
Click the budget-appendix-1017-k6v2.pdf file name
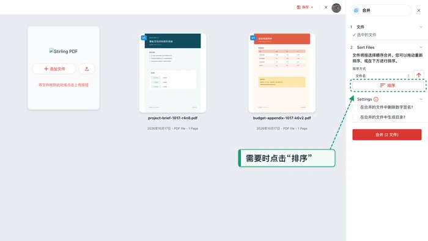point(282,118)
